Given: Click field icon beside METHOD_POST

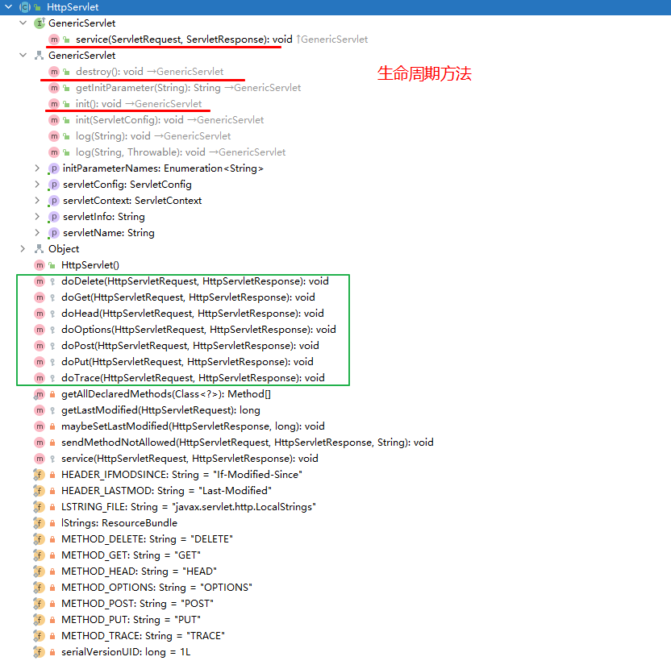Looking at the screenshot, I should point(39,604).
